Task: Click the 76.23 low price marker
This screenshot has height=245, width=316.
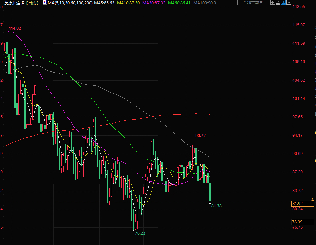Action: 140,233
